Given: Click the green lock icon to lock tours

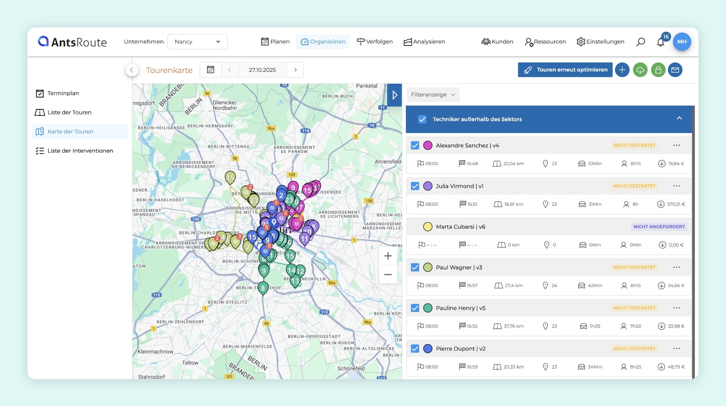Looking at the screenshot, I should [658, 70].
